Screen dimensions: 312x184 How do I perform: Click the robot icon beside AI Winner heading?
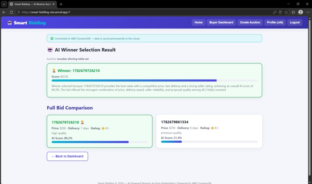(x=50, y=50)
